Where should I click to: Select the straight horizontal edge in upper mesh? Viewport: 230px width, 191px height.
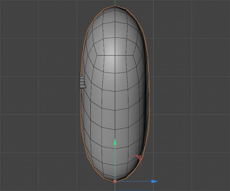tap(115, 55)
